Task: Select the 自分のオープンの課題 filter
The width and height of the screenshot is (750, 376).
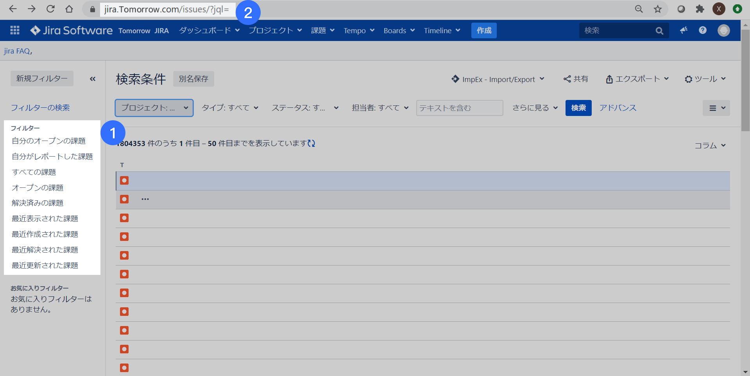Action: [x=48, y=141]
